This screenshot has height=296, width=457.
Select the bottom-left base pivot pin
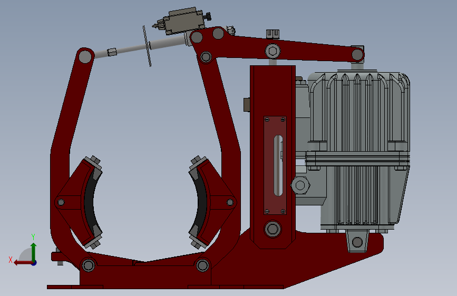(x=89, y=265)
